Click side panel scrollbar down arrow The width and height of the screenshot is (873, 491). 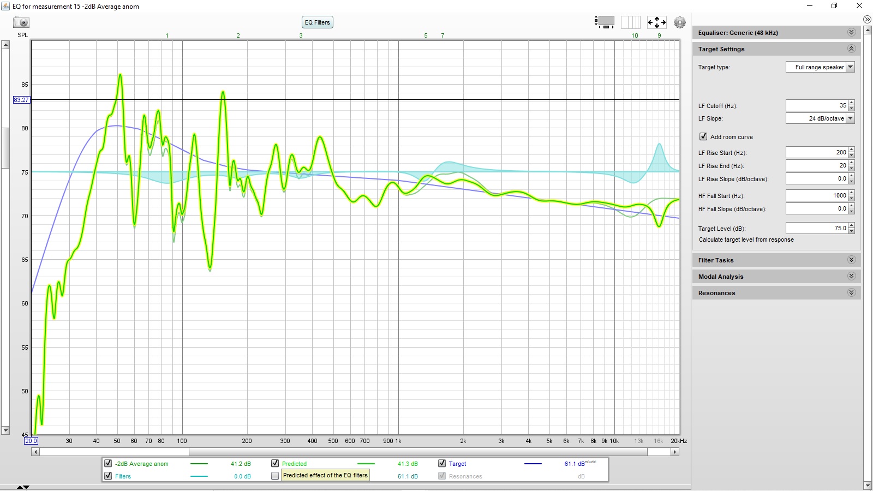[x=868, y=486]
